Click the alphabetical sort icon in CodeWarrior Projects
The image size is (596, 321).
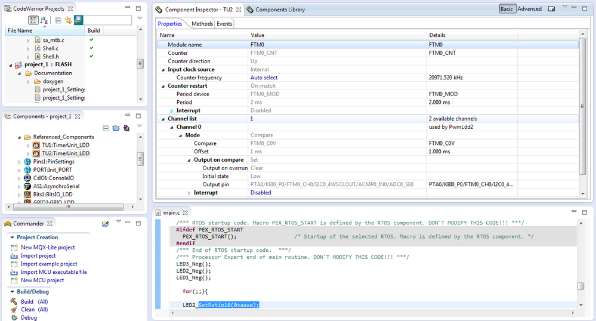tap(44, 20)
